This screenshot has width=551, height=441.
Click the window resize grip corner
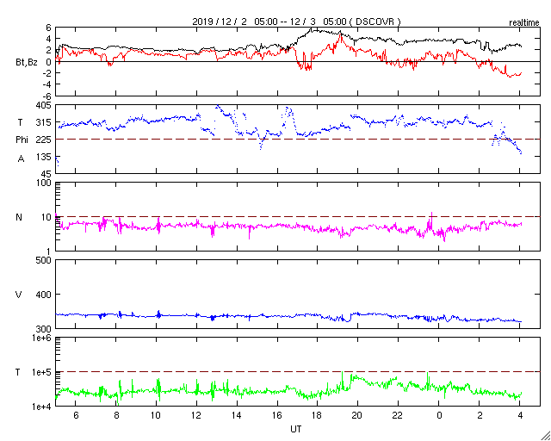[546, 436]
